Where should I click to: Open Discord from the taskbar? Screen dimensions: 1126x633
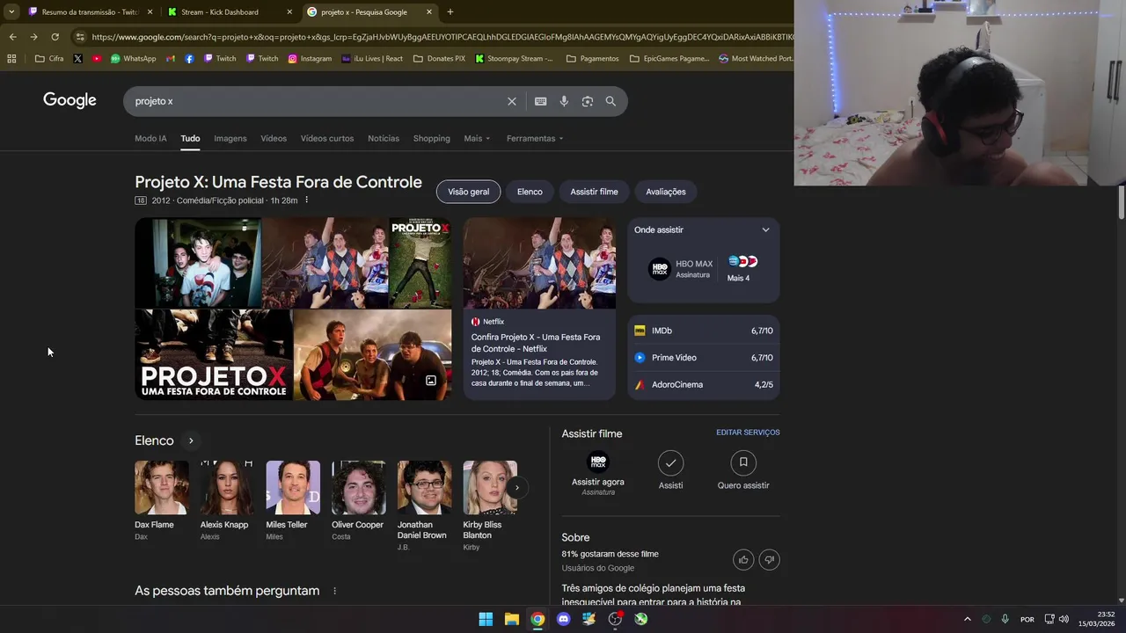click(x=563, y=619)
